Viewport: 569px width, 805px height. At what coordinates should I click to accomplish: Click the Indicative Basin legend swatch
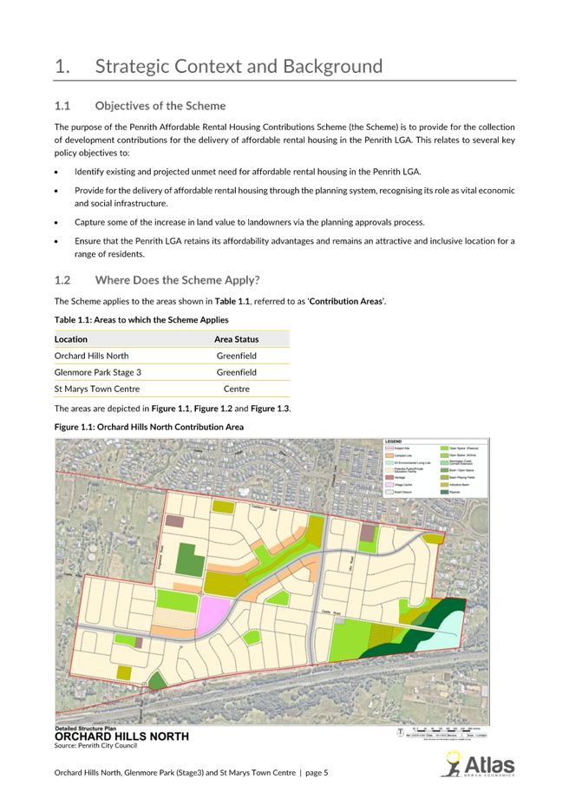pos(445,485)
